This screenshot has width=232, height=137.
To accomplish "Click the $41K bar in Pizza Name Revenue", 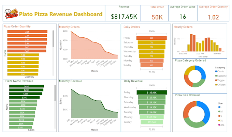I will pos(26,94).
